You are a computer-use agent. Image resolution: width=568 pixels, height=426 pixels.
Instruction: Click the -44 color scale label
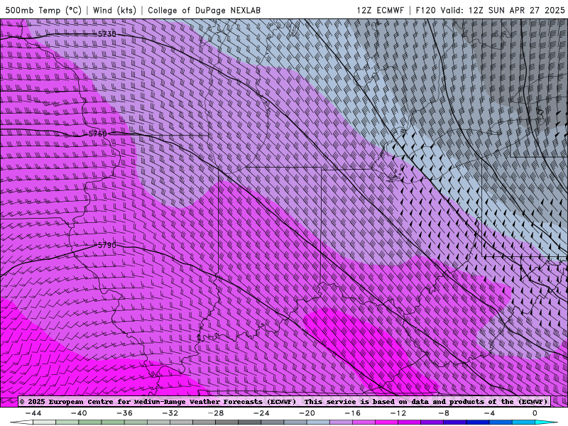(x=33, y=413)
